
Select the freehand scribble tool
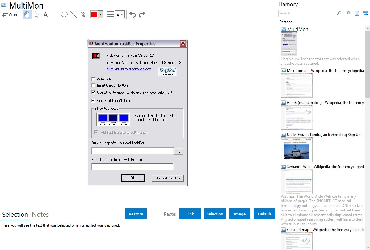click(x=83, y=14)
